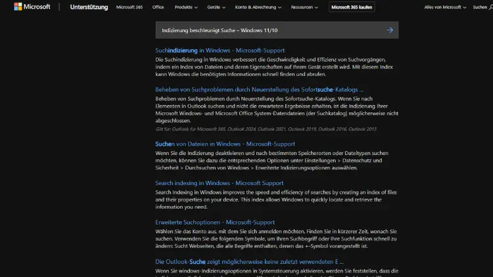Open the Office menu item
493x277 pixels.
[158, 7]
